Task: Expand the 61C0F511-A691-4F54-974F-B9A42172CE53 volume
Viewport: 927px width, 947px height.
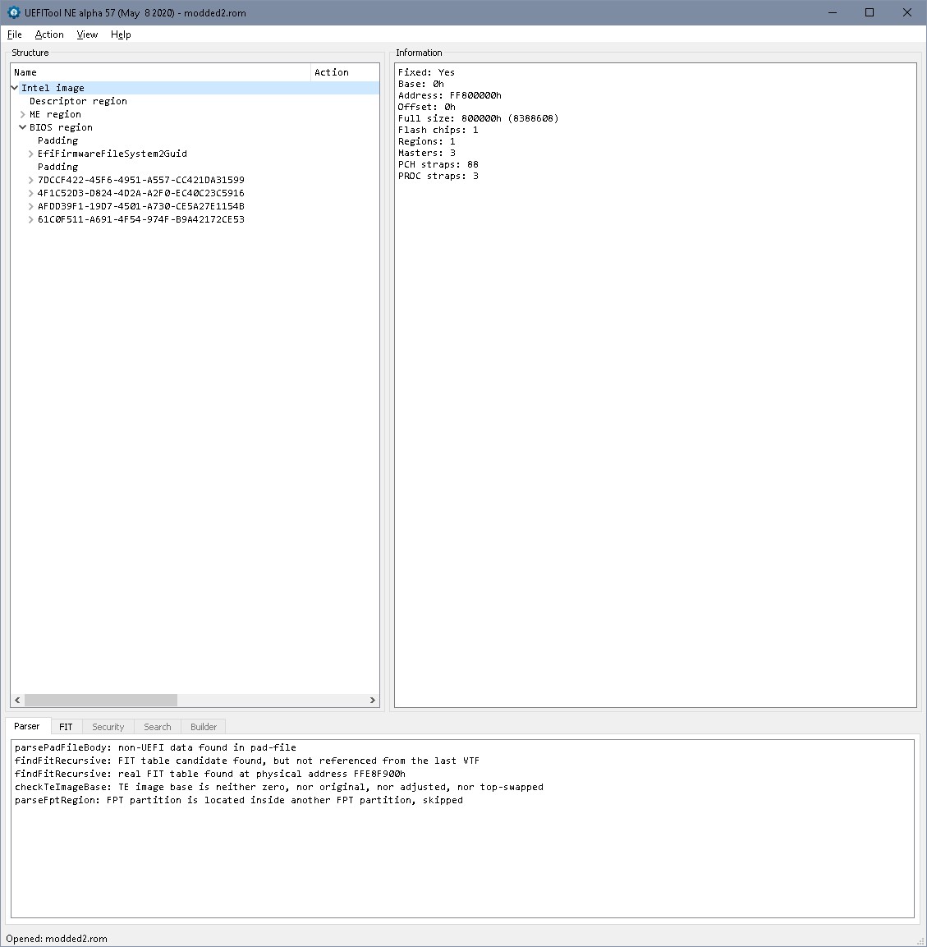Action: (x=31, y=219)
